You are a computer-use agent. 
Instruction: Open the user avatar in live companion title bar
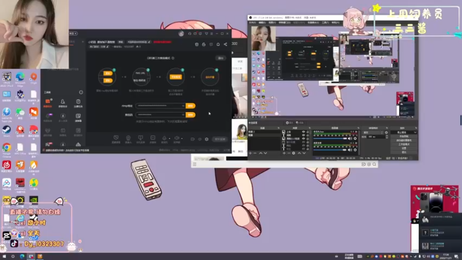coord(181,34)
